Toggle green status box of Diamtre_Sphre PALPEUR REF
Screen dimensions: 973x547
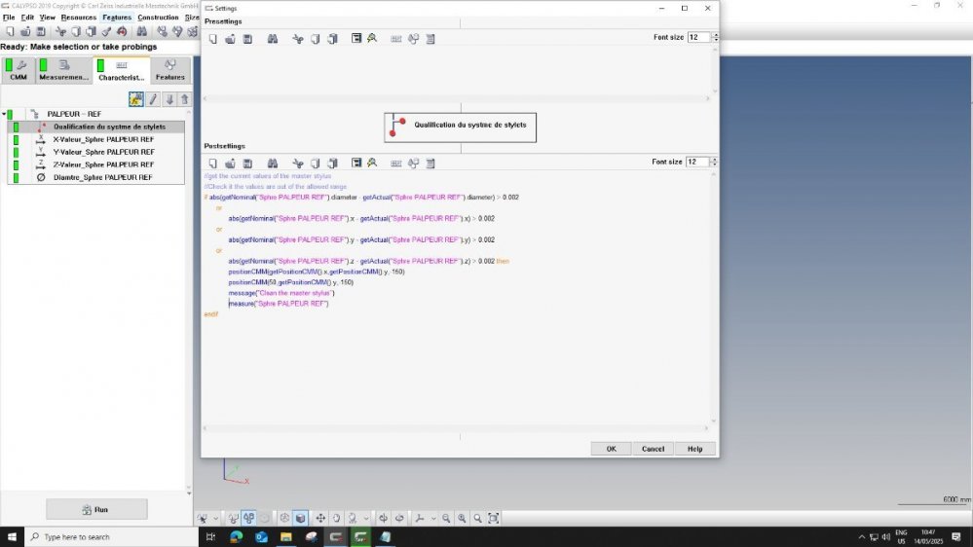pyautogui.click(x=16, y=177)
